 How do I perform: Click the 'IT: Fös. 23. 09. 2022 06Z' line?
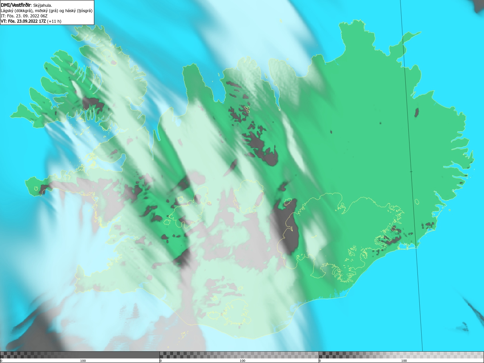click(24, 16)
